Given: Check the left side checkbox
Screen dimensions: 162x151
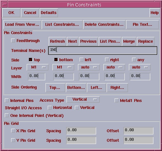Looking at the screenshot, I should click(x=81, y=60).
